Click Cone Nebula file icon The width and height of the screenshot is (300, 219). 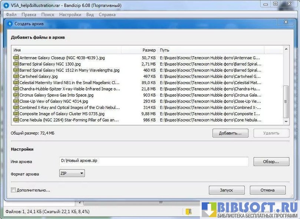16,120
